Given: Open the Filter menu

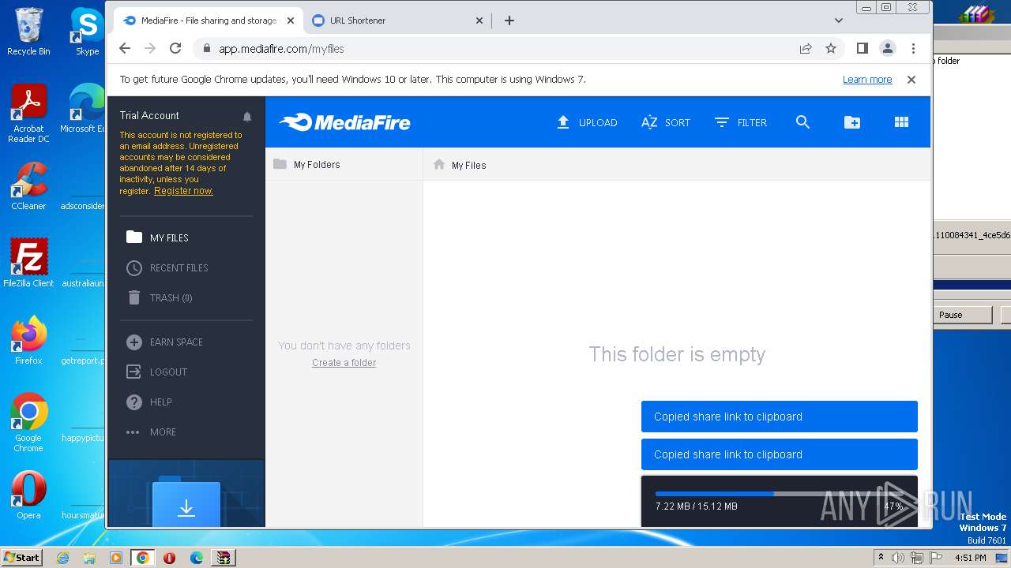Looking at the screenshot, I should point(740,122).
